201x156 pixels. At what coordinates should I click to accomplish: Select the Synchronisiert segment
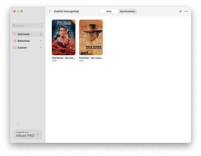128,11
